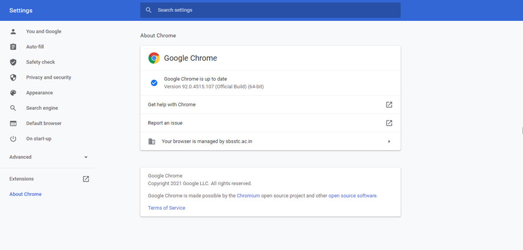The image size is (523, 250).
Task: Open Privacy and security section
Action: [x=48, y=77]
